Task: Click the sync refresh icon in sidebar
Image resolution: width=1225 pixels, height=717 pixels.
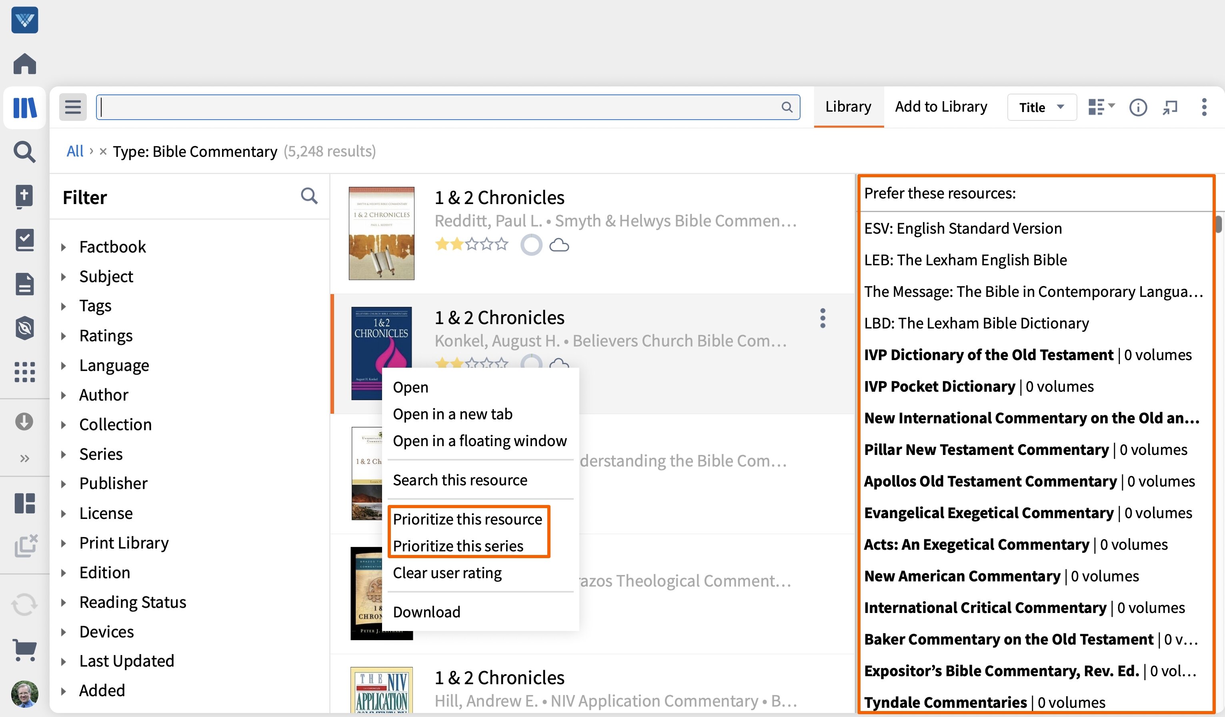Action: pyautogui.click(x=25, y=605)
